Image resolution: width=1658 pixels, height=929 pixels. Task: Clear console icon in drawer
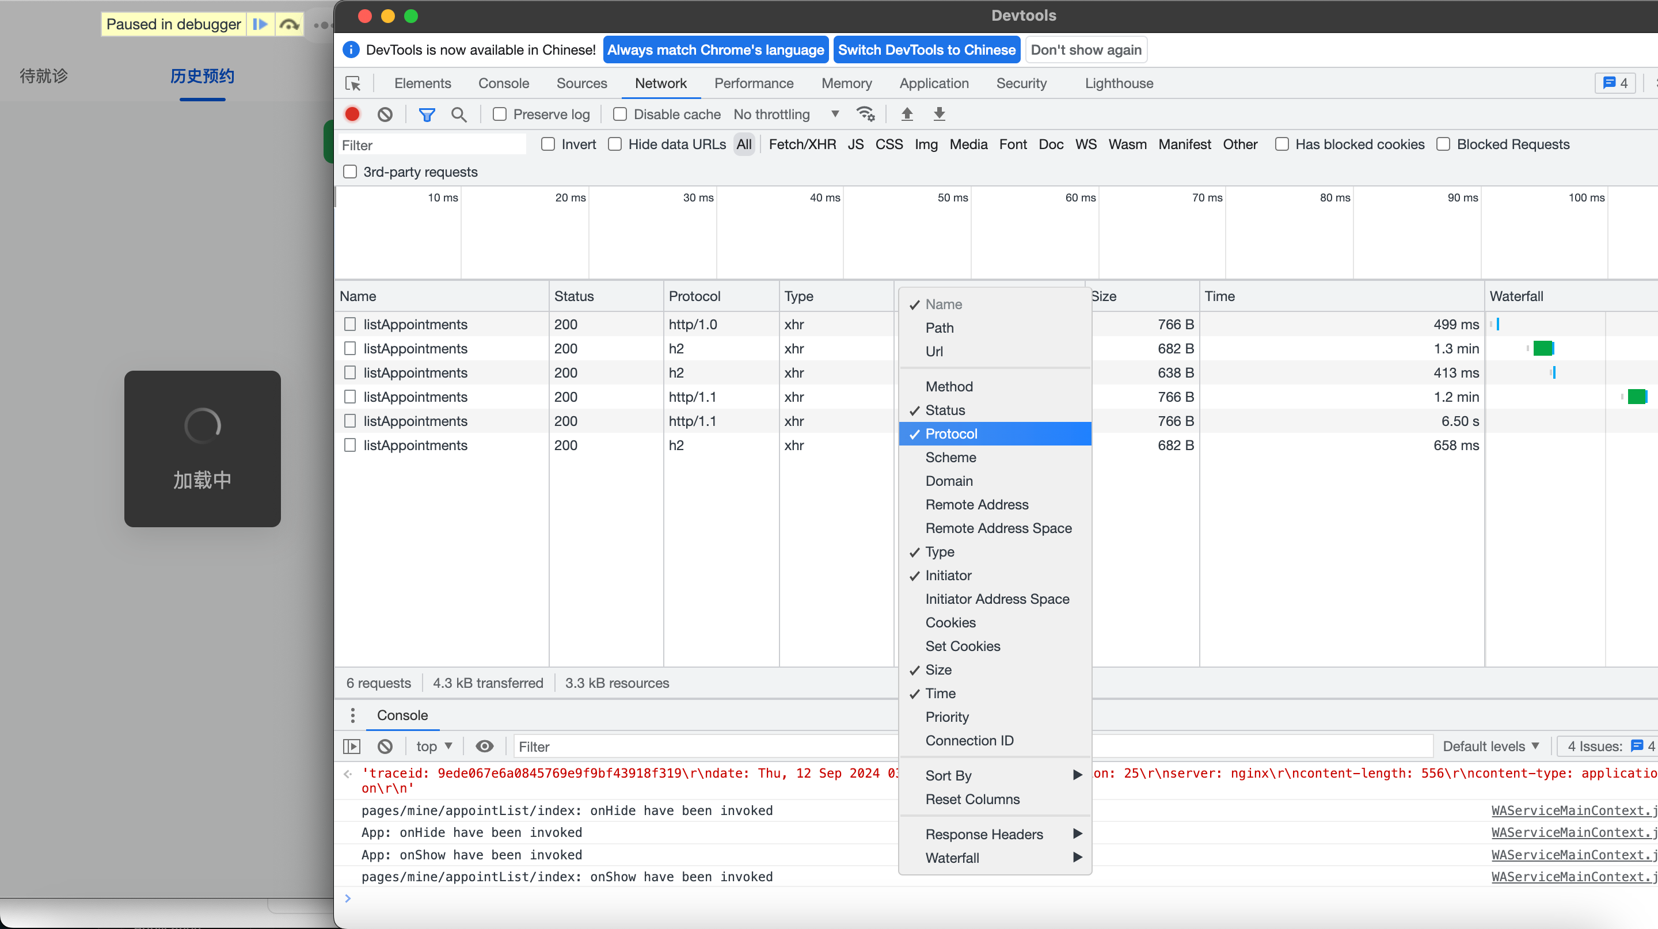pos(385,747)
